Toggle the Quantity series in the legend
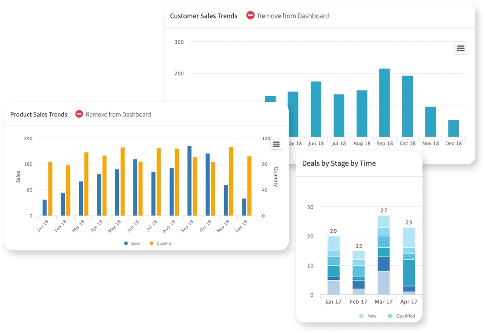485x333 pixels. coord(161,243)
